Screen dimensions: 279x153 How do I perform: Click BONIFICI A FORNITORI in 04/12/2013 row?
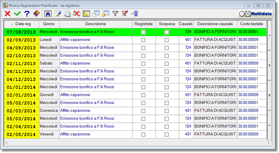pyautogui.click(x=215, y=79)
